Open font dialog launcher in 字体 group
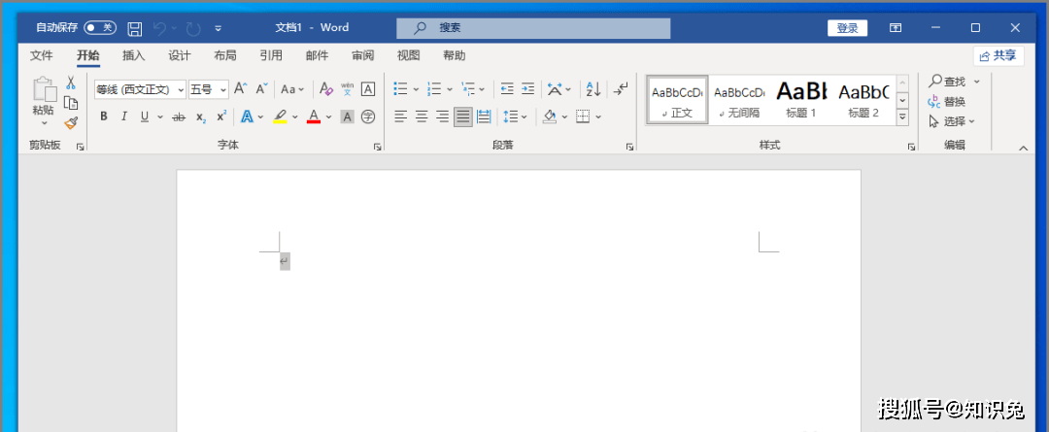 coord(377,147)
